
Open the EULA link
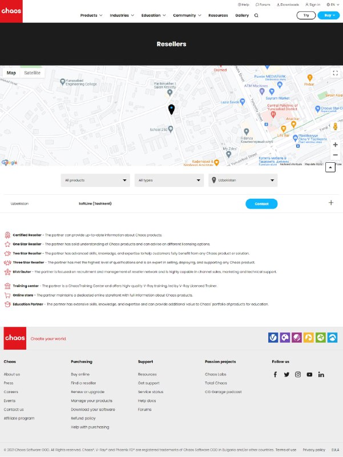(x=335, y=450)
